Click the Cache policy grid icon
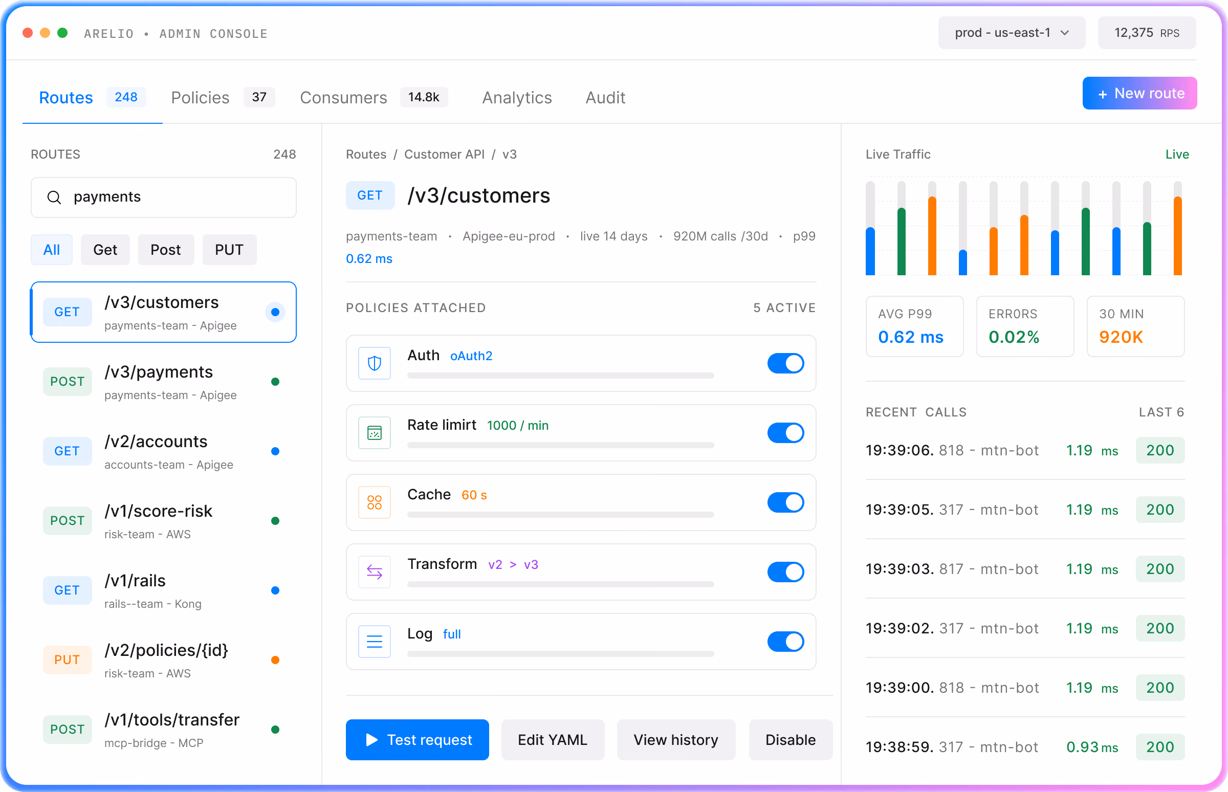Viewport: 1228px width, 792px height. (x=374, y=502)
